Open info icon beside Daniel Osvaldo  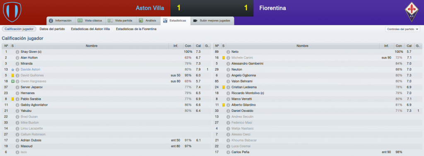point(228,111)
